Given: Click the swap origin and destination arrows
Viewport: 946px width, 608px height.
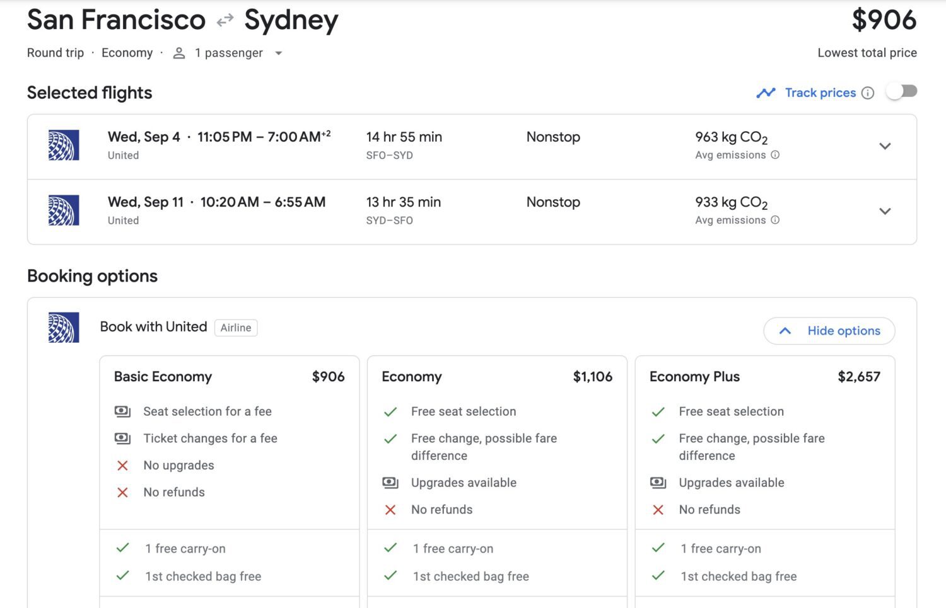Looking at the screenshot, I should (224, 20).
